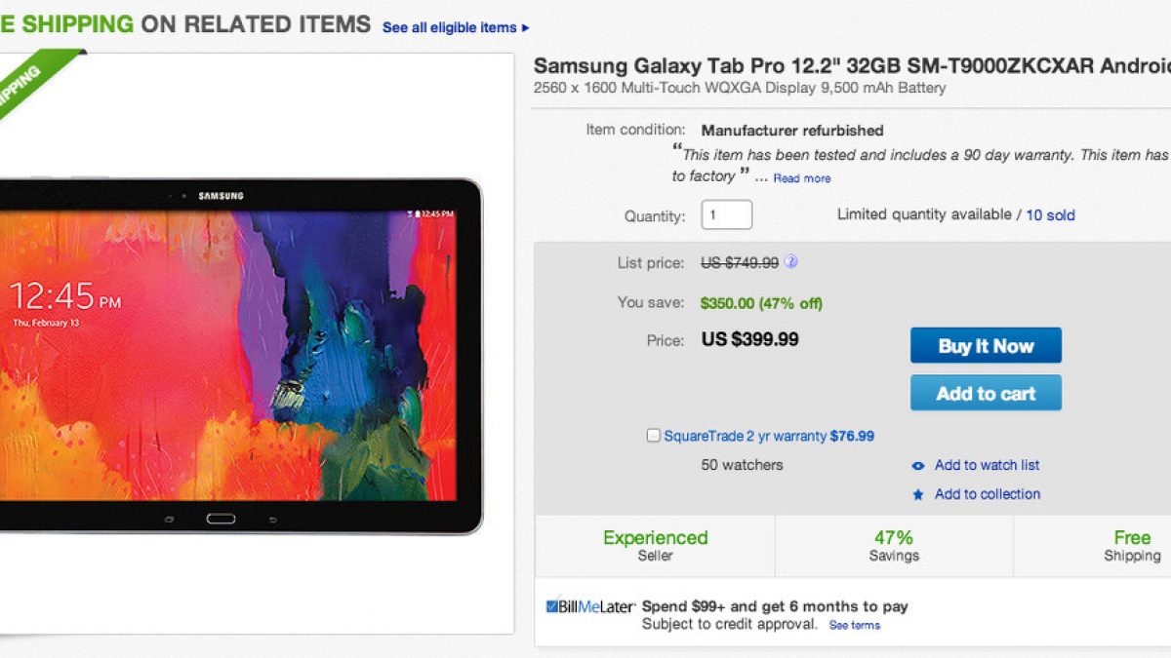Tick the SquareTrade 2 yr warranty checkbox
Screen dimensions: 1171x658
pos(653,436)
